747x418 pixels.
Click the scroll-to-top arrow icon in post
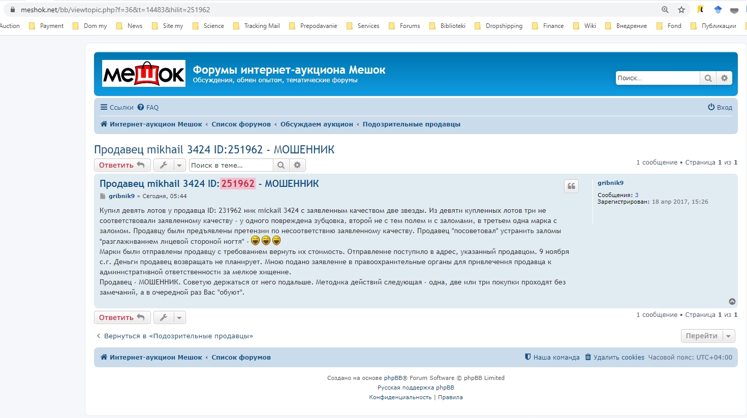tap(732, 302)
